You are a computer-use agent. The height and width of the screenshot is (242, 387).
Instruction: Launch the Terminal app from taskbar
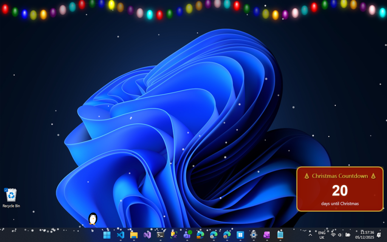coord(160,235)
